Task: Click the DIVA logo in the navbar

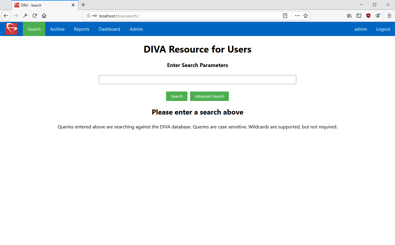Action: [x=11, y=29]
